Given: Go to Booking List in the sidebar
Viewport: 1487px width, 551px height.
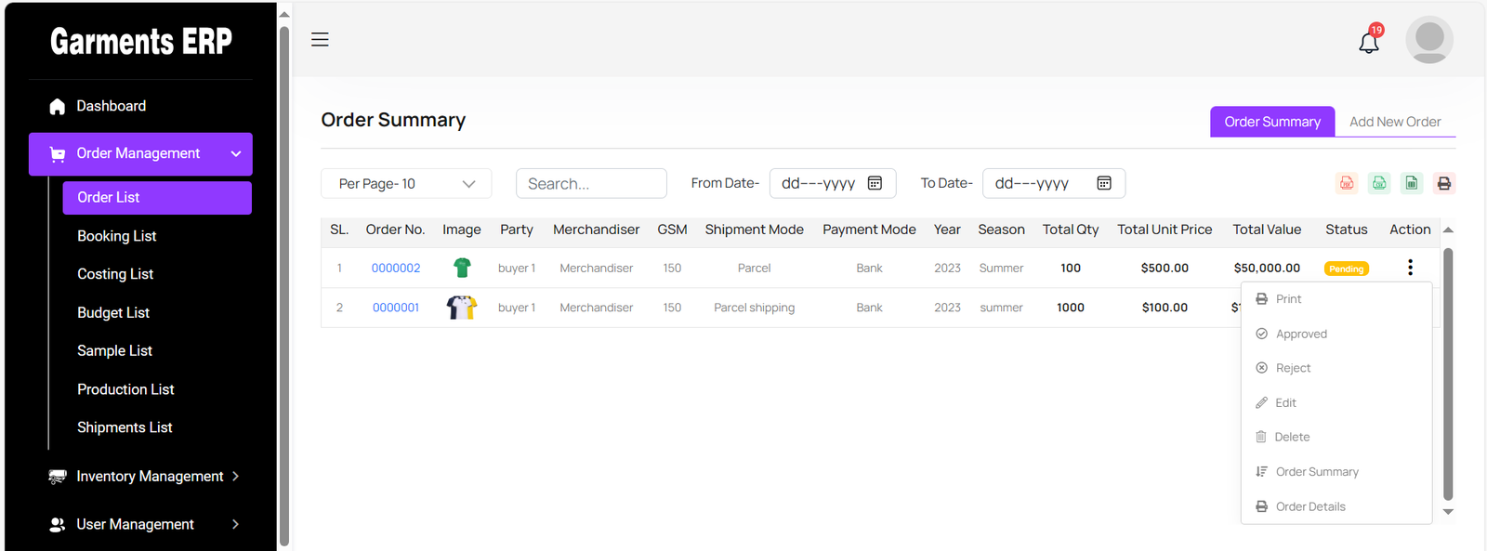Looking at the screenshot, I should pos(117,236).
